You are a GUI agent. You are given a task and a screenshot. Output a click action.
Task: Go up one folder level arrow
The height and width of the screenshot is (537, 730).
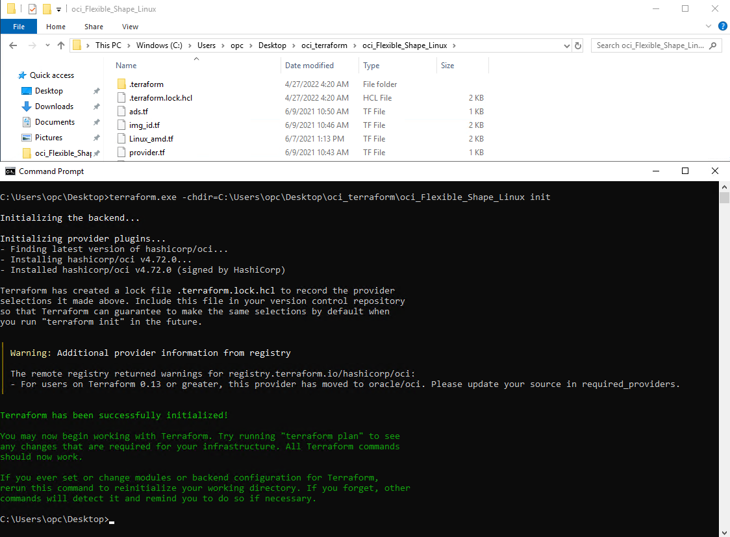click(x=61, y=45)
